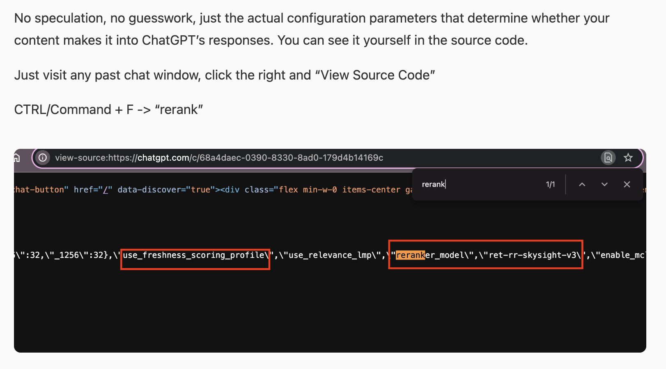Expand next search result with the downward chevron
The width and height of the screenshot is (666, 369).
pos(604,184)
